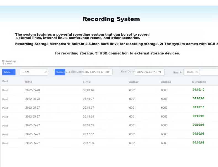Edit the End Date field
This screenshot has width=218, height=167.
pos(149,72)
